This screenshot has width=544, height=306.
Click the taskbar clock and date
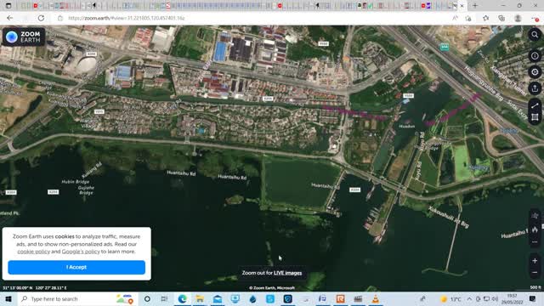click(512, 298)
